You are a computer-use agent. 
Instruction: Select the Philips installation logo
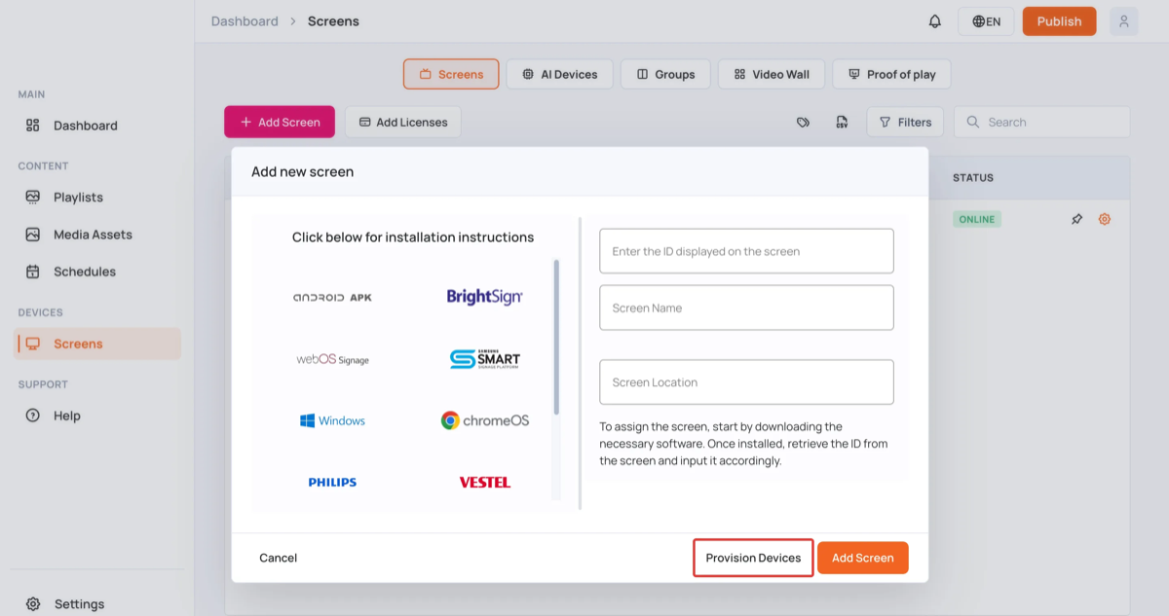click(x=332, y=482)
